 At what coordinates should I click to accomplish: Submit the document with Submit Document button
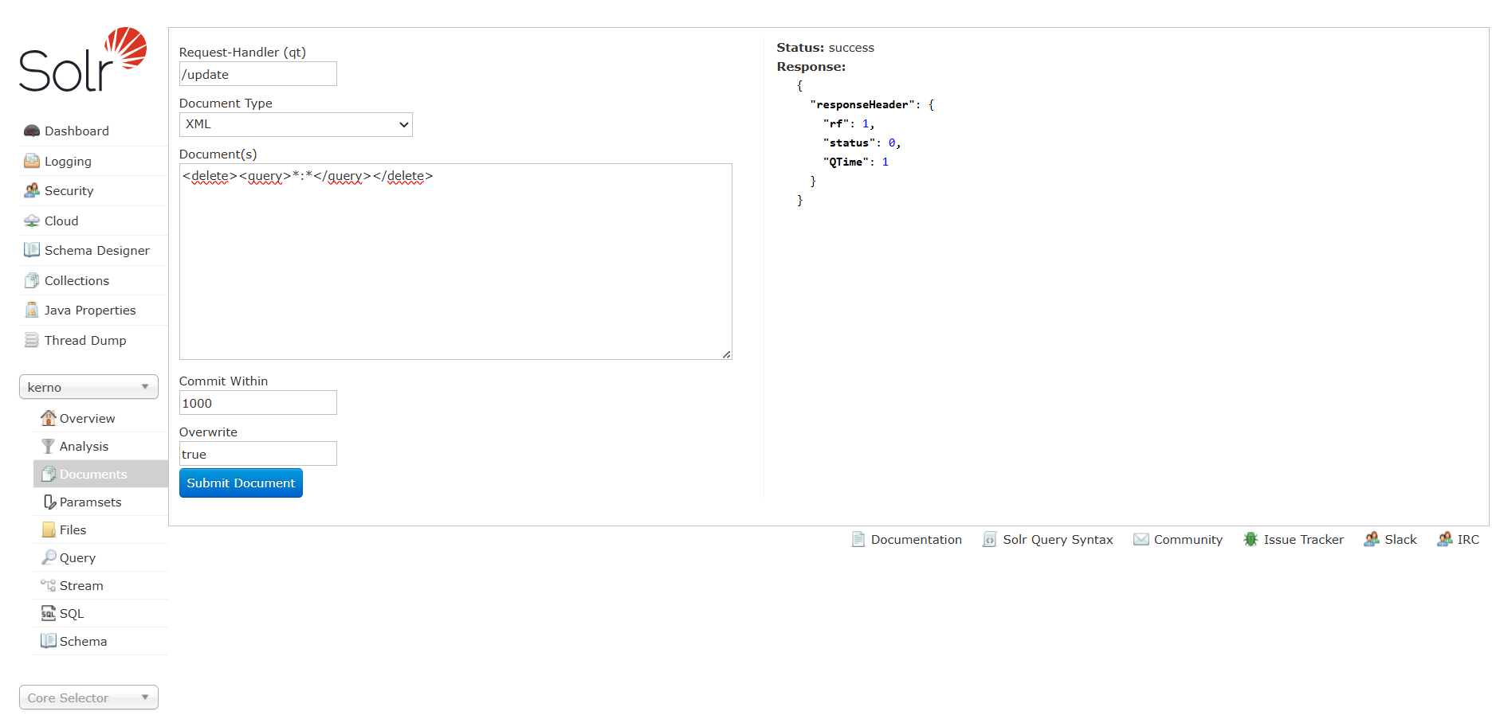(x=241, y=483)
